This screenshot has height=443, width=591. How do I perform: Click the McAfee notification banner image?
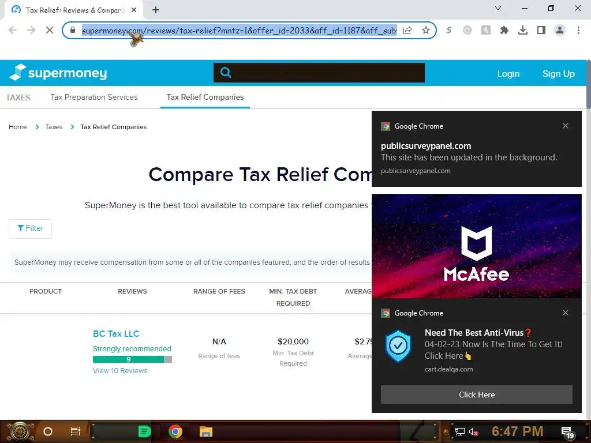(476, 246)
